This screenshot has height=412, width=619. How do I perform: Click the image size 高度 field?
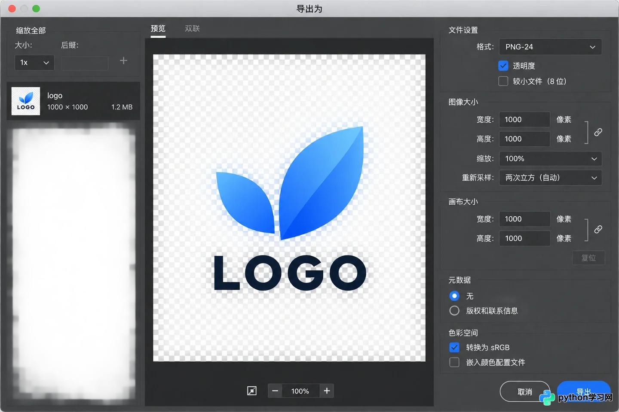tap(524, 139)
